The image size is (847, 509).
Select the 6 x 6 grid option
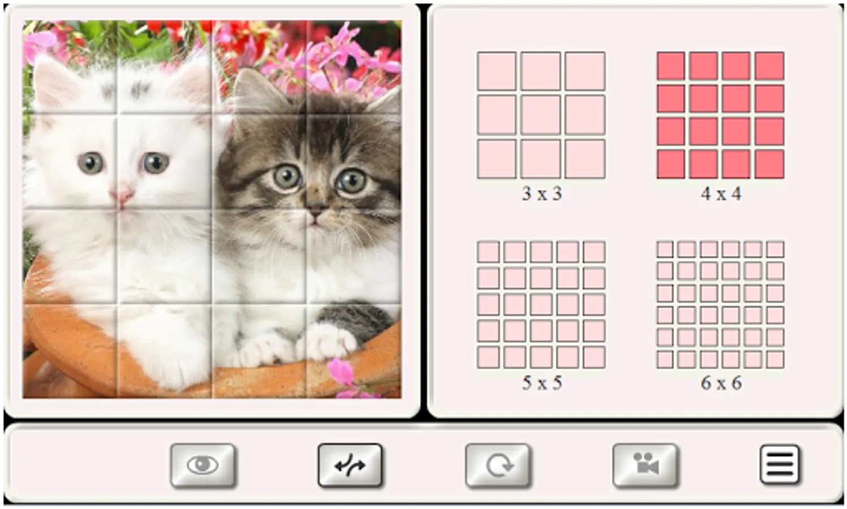pyautogui.click(x=721, y=305)
